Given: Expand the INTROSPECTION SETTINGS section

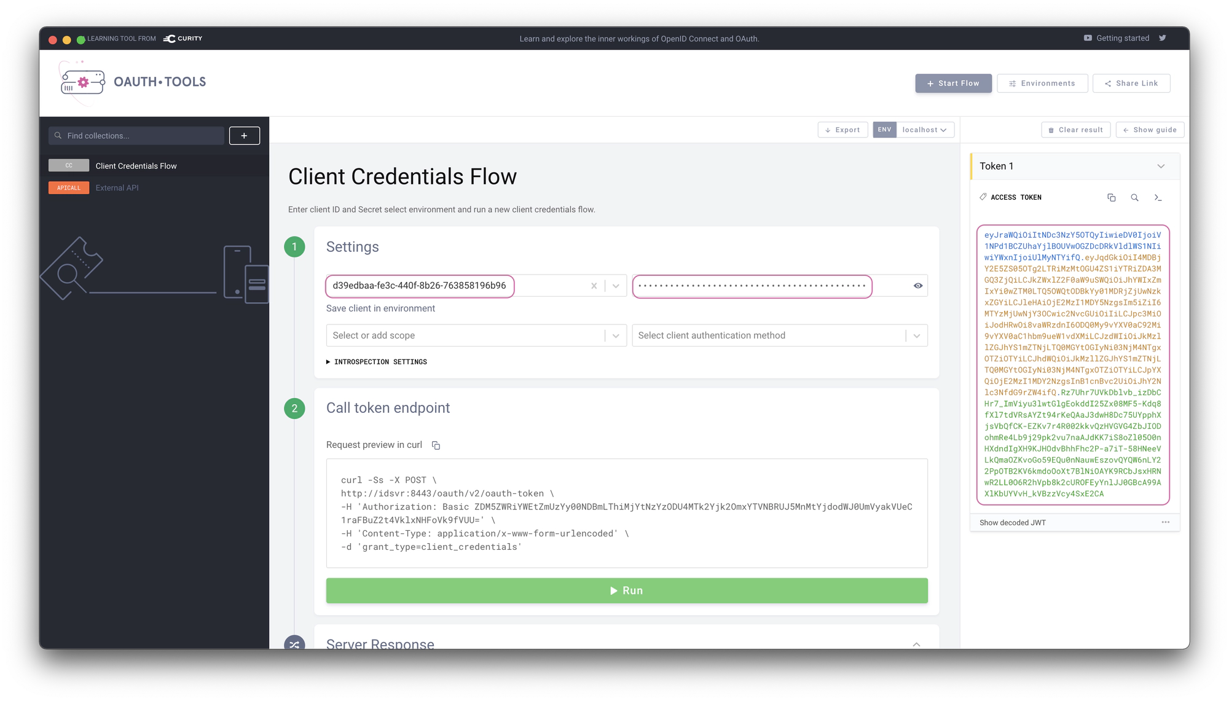Looking at the screenshot, I should tap(377, 362).
